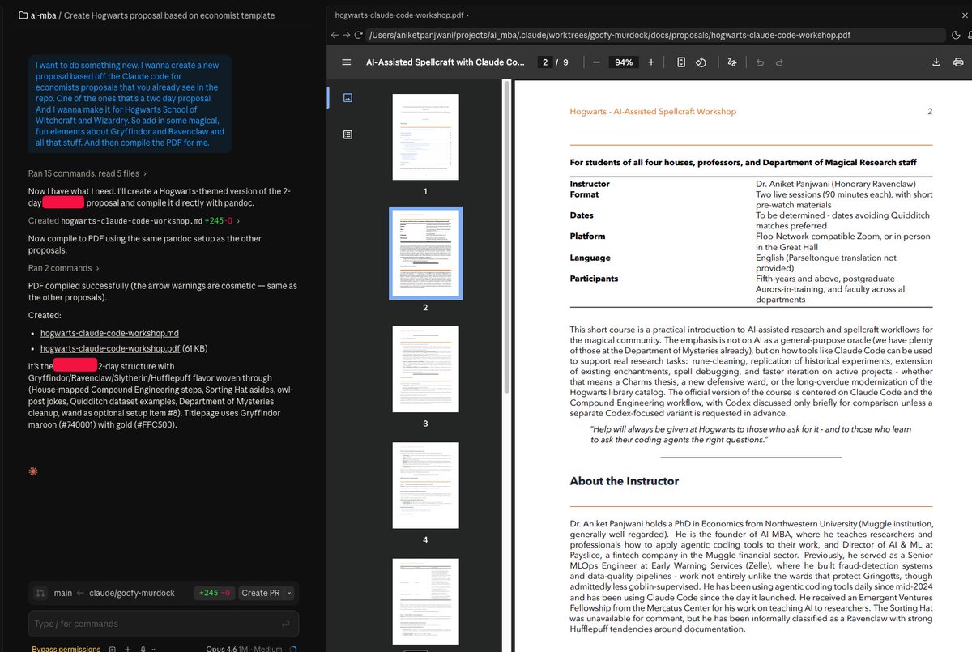The height and width of the screenshot is (652, 972).
Task: Redo the PDF annotation
Action: [x=779, y=62]
